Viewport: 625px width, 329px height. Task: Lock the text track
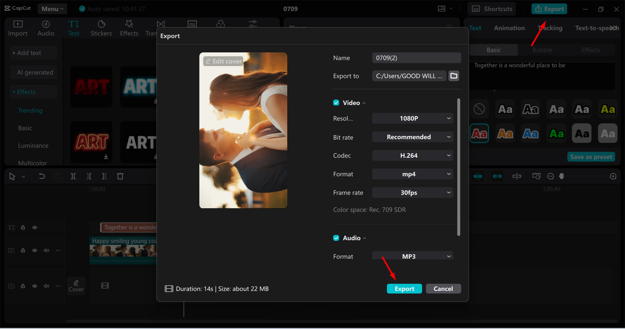(23, 227)
